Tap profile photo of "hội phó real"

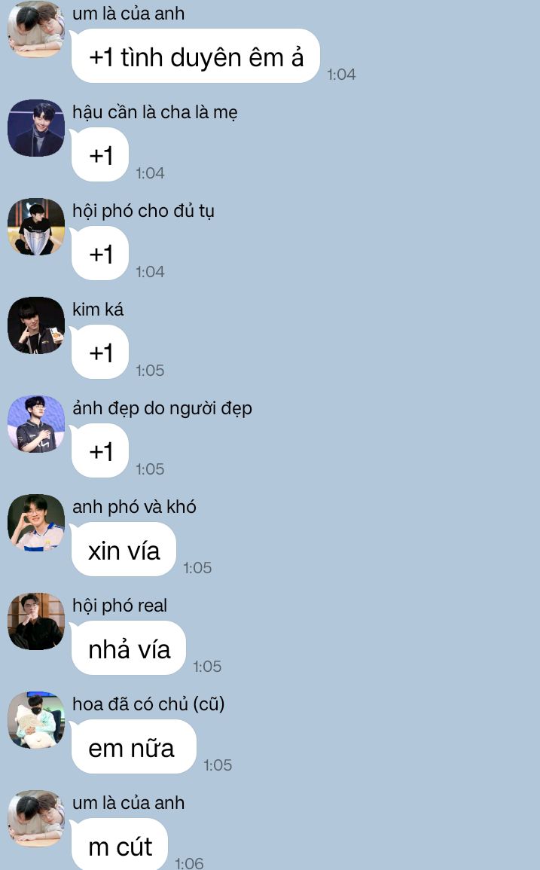pos(36,621)
